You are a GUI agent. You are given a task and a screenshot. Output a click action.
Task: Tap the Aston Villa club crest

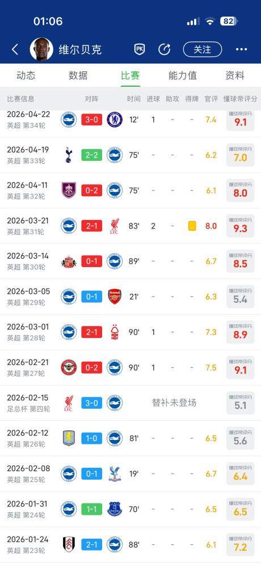point(69,438)
